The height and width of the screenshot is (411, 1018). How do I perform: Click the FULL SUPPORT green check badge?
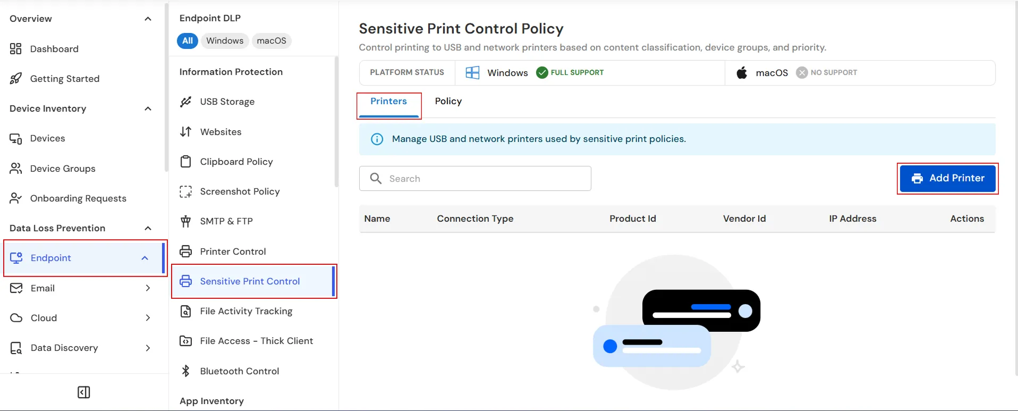570,73
